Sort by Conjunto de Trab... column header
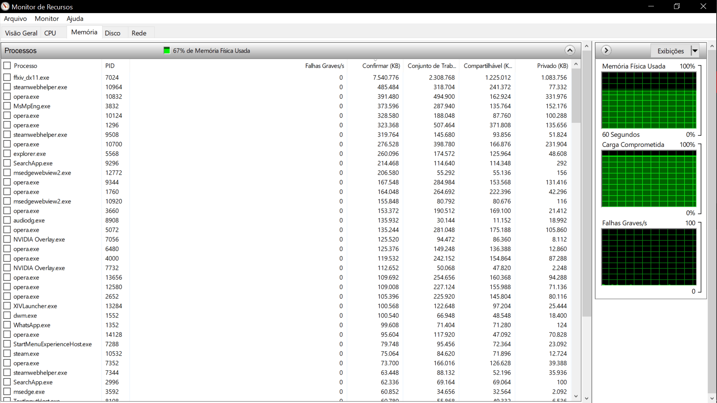Viewport: 717px width, 403px height. pyautogui.click(x=431, y=66)
